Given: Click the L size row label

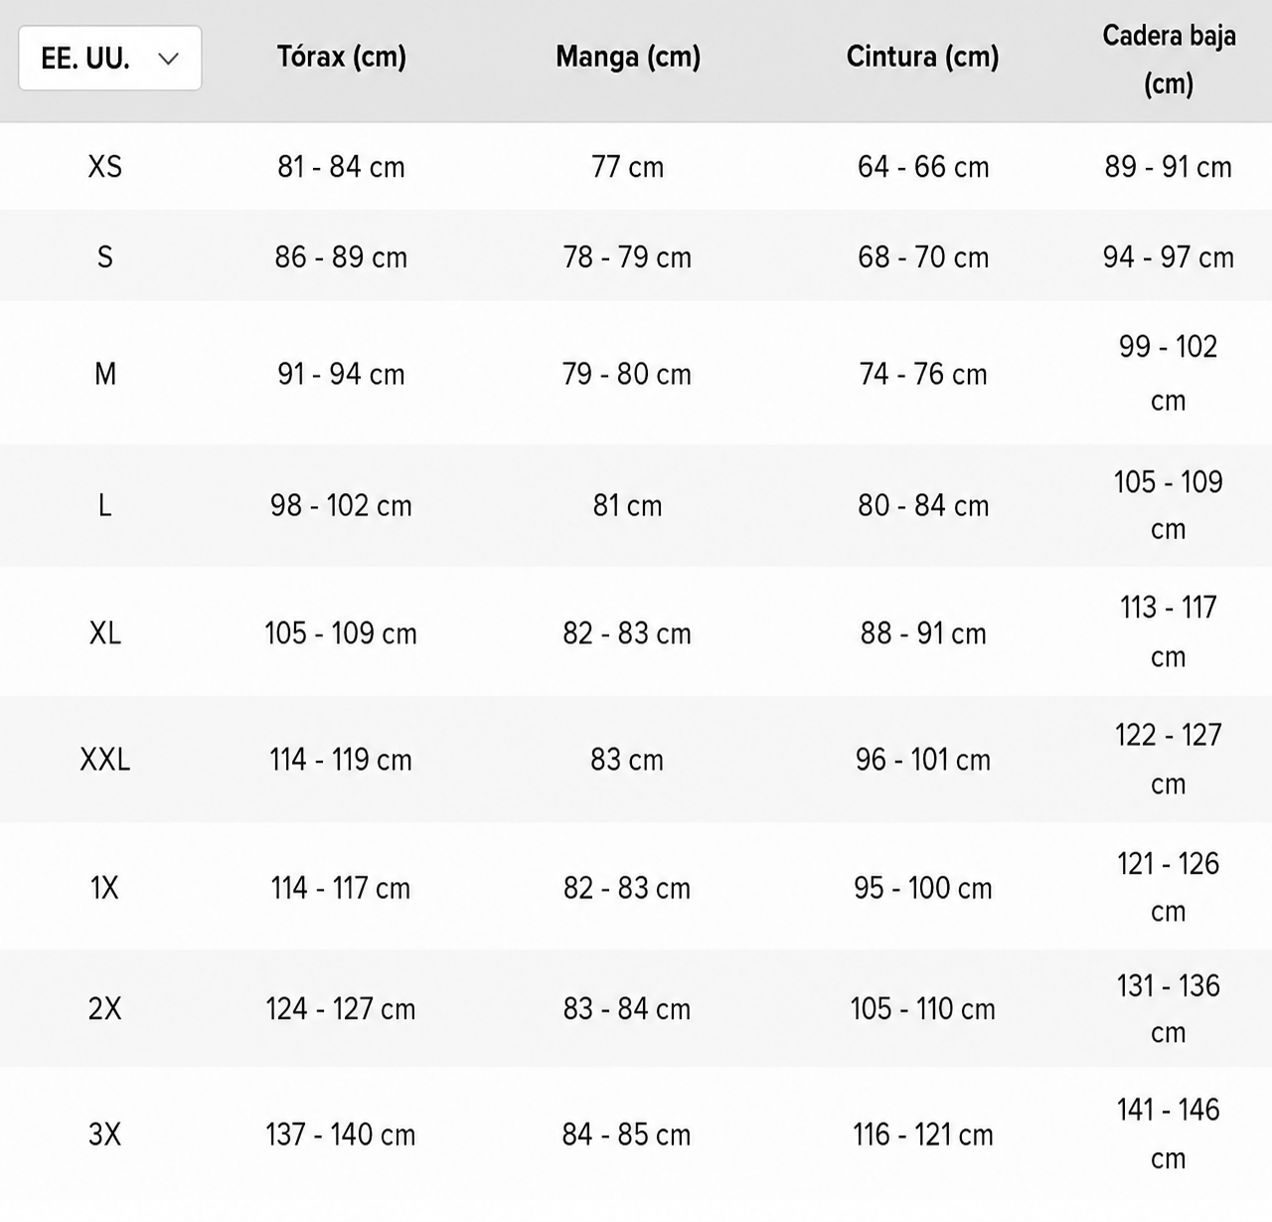Looking at the screenshot, I should click(105, 505).
